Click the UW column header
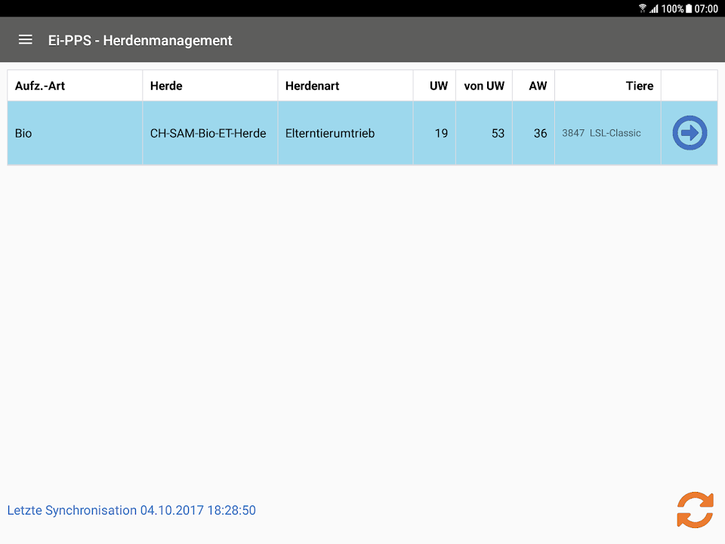 coord(438,86)
